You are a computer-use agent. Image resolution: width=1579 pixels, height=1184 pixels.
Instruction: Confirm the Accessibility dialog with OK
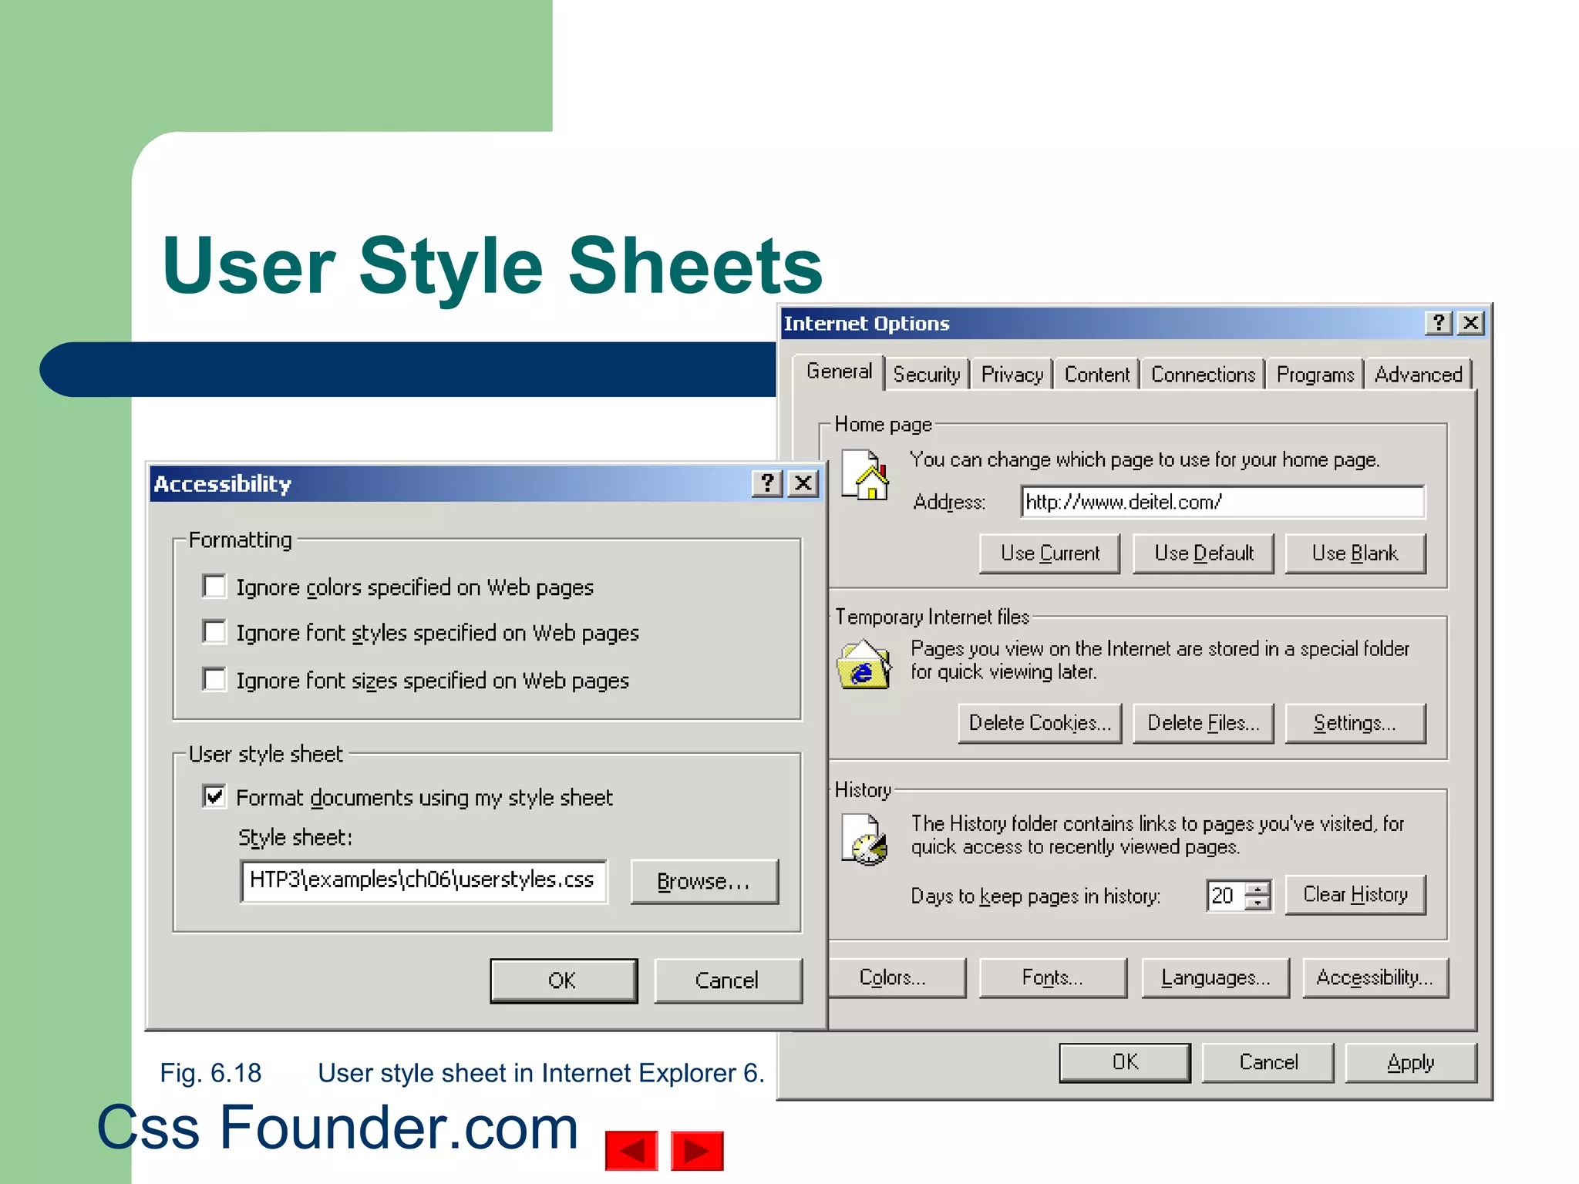click(564, 980)
